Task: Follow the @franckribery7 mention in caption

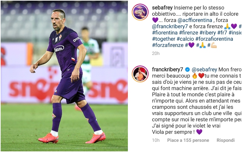Action: [170, 26]
